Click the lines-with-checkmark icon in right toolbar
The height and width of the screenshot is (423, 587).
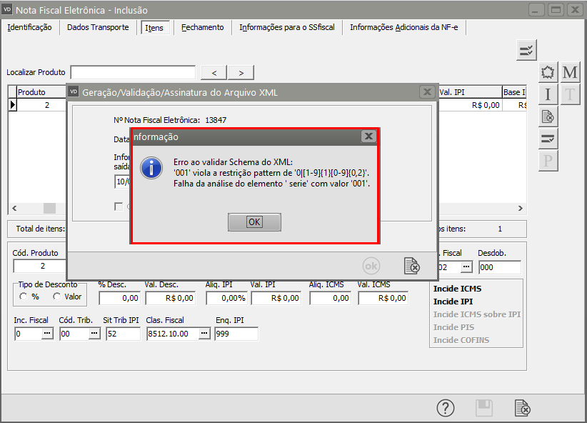click(x=548, y=138)
